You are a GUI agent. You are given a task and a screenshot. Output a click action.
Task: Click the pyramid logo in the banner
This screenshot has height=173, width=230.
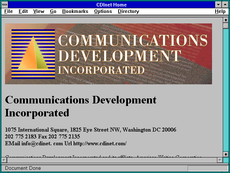pyautogui.click(x=33, y=54)
